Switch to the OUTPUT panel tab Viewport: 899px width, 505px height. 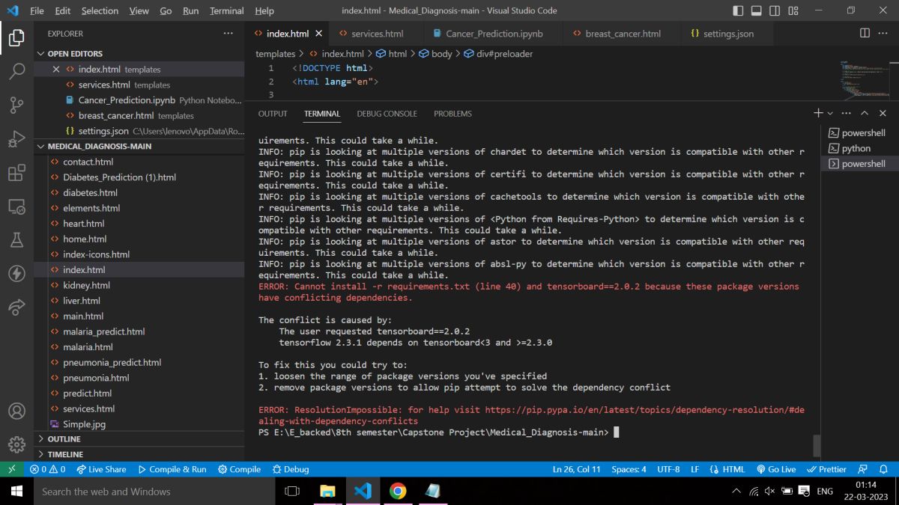click(x=273, y=114)
